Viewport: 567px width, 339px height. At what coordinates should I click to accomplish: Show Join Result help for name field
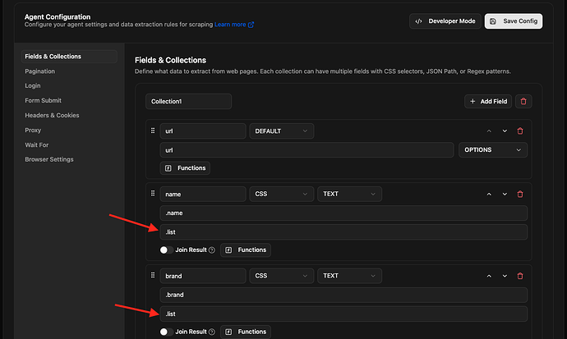[x=212, y=250]
